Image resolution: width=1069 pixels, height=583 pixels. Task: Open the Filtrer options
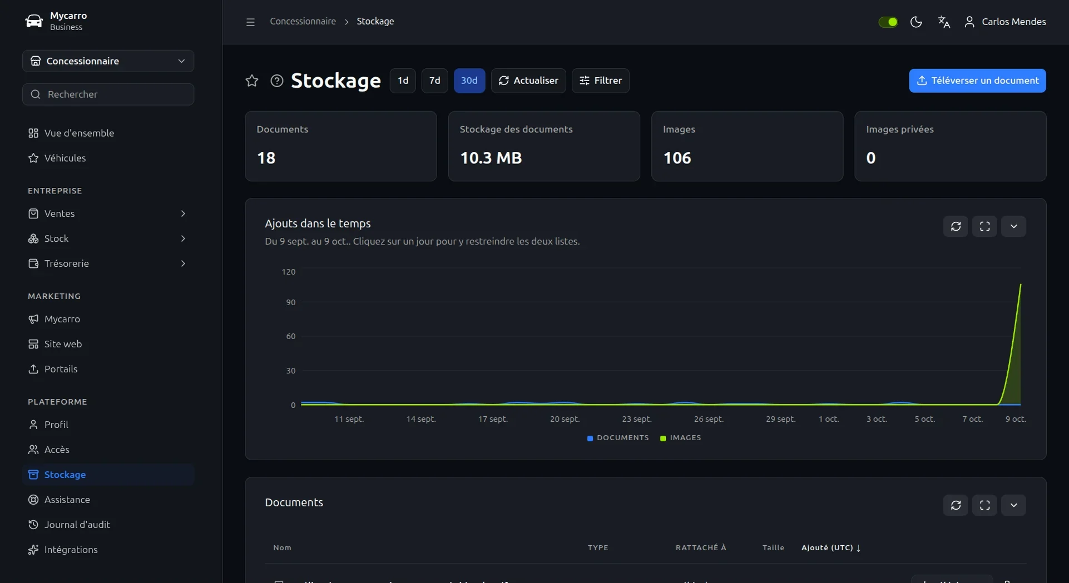[601, 81]
